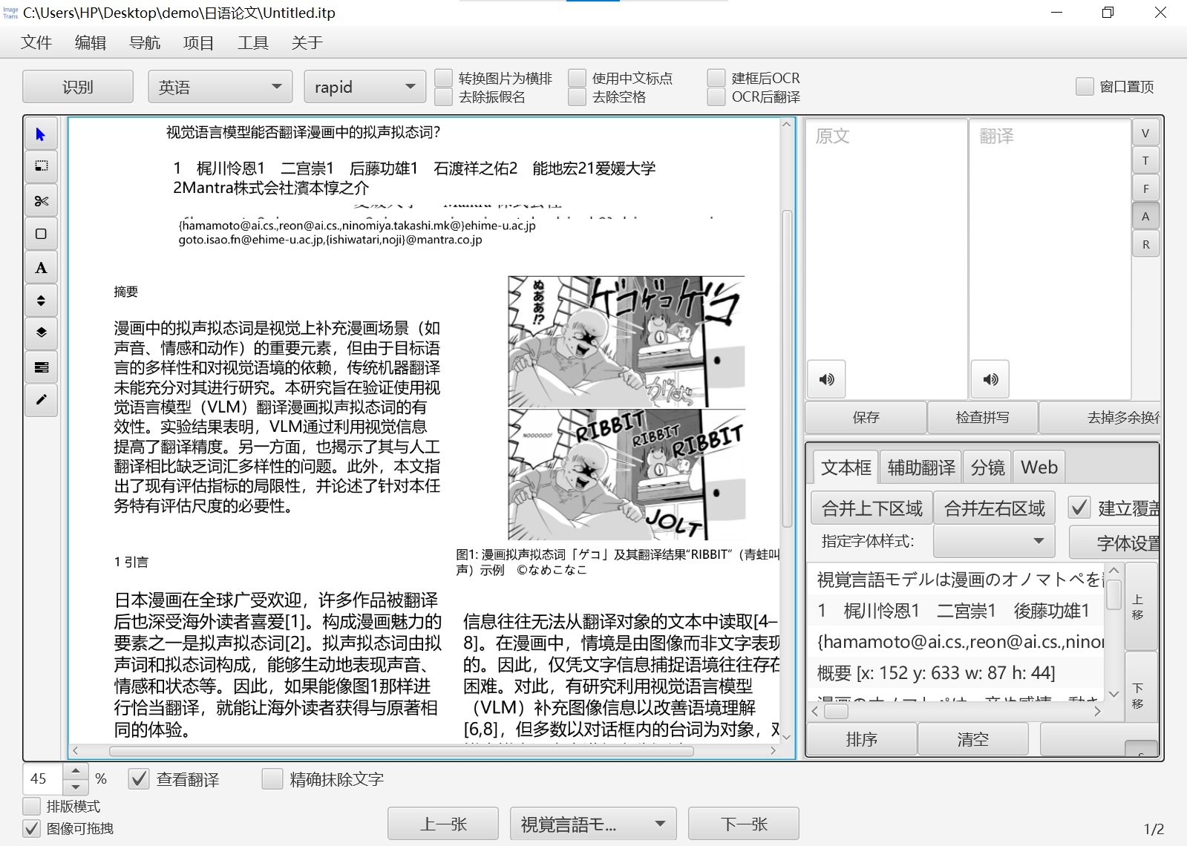This screenshot has height=846, width=1187.
Task: Click the up-down arrows tool icon
Action: [41, 301]
